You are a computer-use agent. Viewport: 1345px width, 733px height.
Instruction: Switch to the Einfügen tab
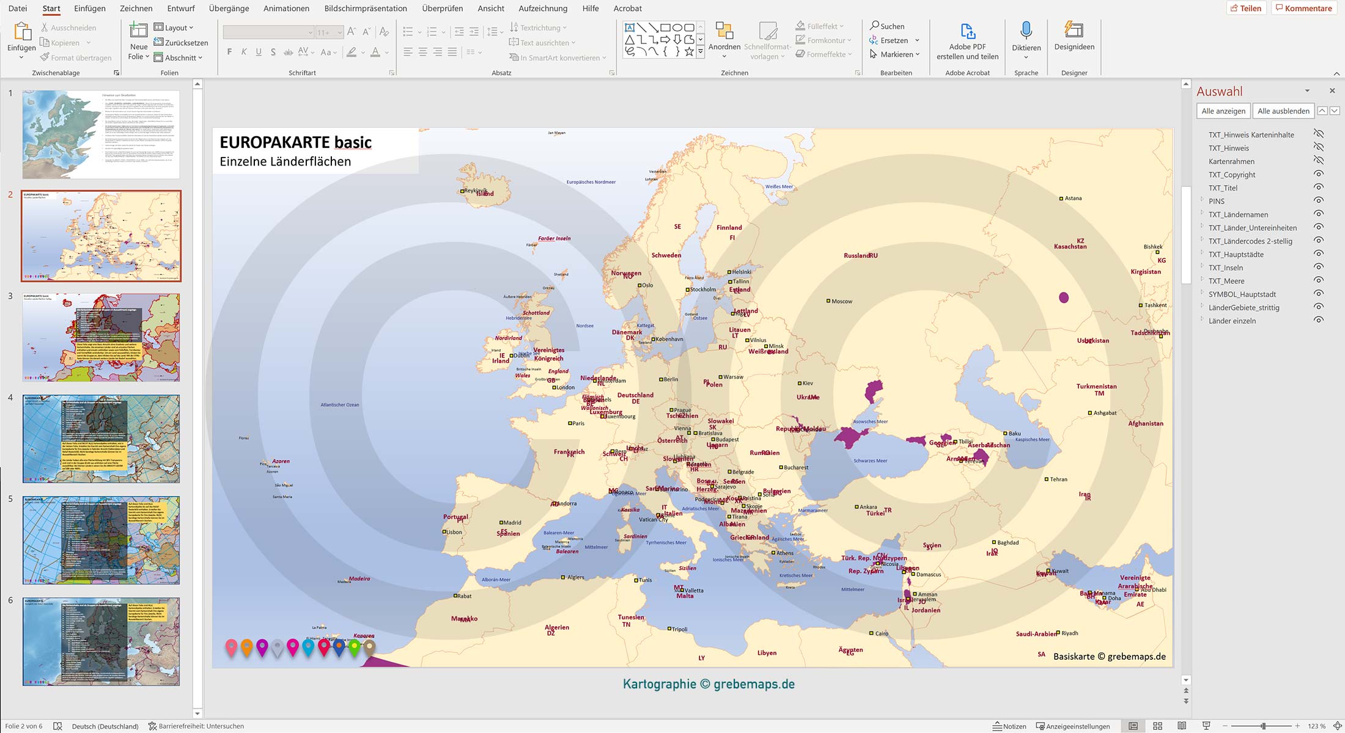point(90,8)
